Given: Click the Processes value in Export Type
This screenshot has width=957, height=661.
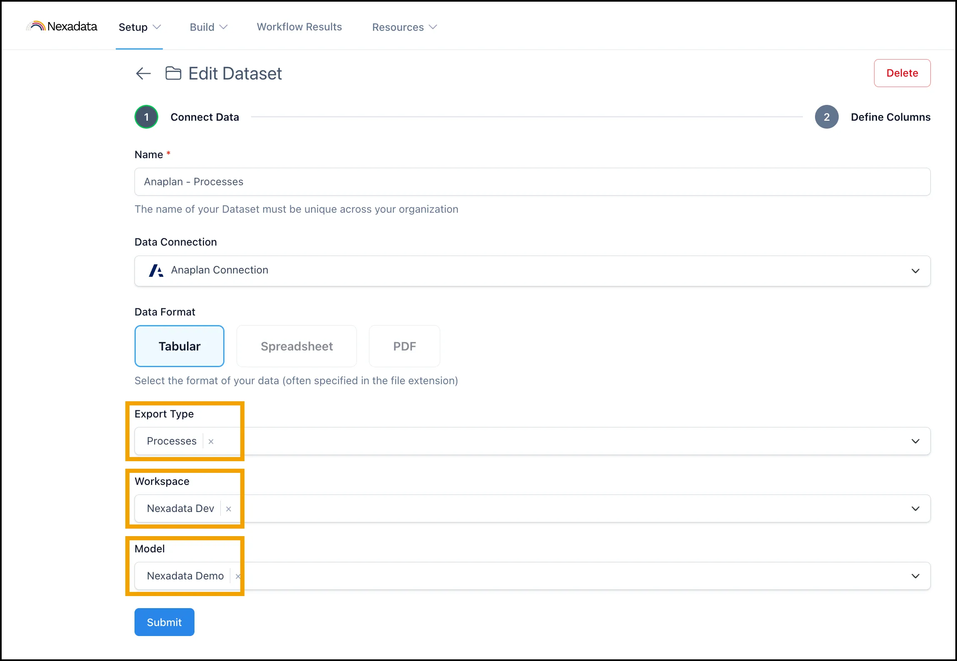Looking at the screenshot, I should [x=172, y=441].
